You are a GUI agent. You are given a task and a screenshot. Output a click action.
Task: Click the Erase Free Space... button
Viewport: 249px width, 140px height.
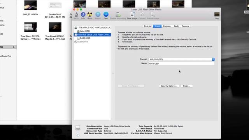(x=131, y=86)
